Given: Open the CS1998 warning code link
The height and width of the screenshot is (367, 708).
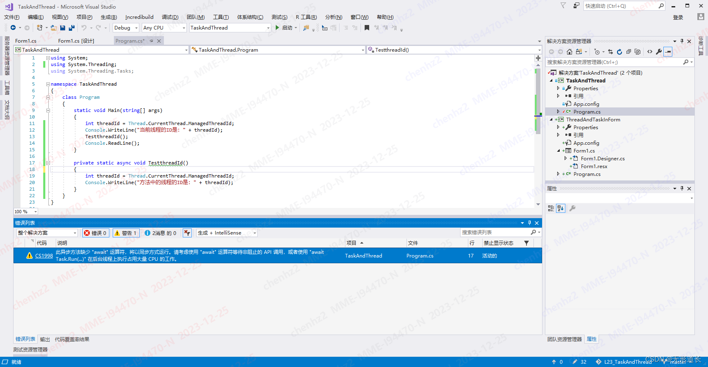Looking at the screenshot, I should [x=44, y=256].
